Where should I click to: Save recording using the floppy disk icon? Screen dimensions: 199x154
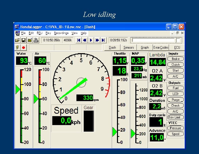[x=23, y=40]
